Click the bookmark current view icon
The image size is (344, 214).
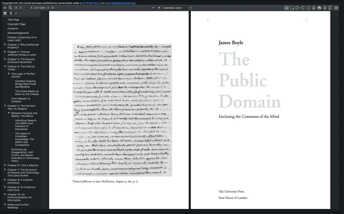point(330,8)
